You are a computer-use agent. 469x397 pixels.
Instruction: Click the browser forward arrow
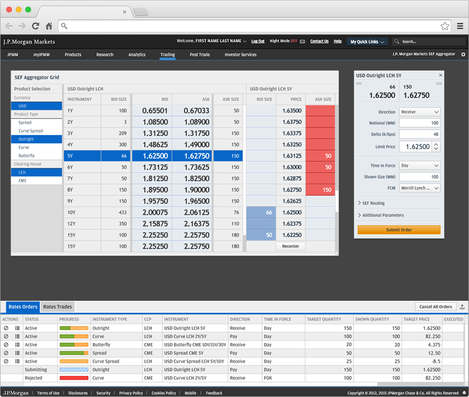click(22, 26)
